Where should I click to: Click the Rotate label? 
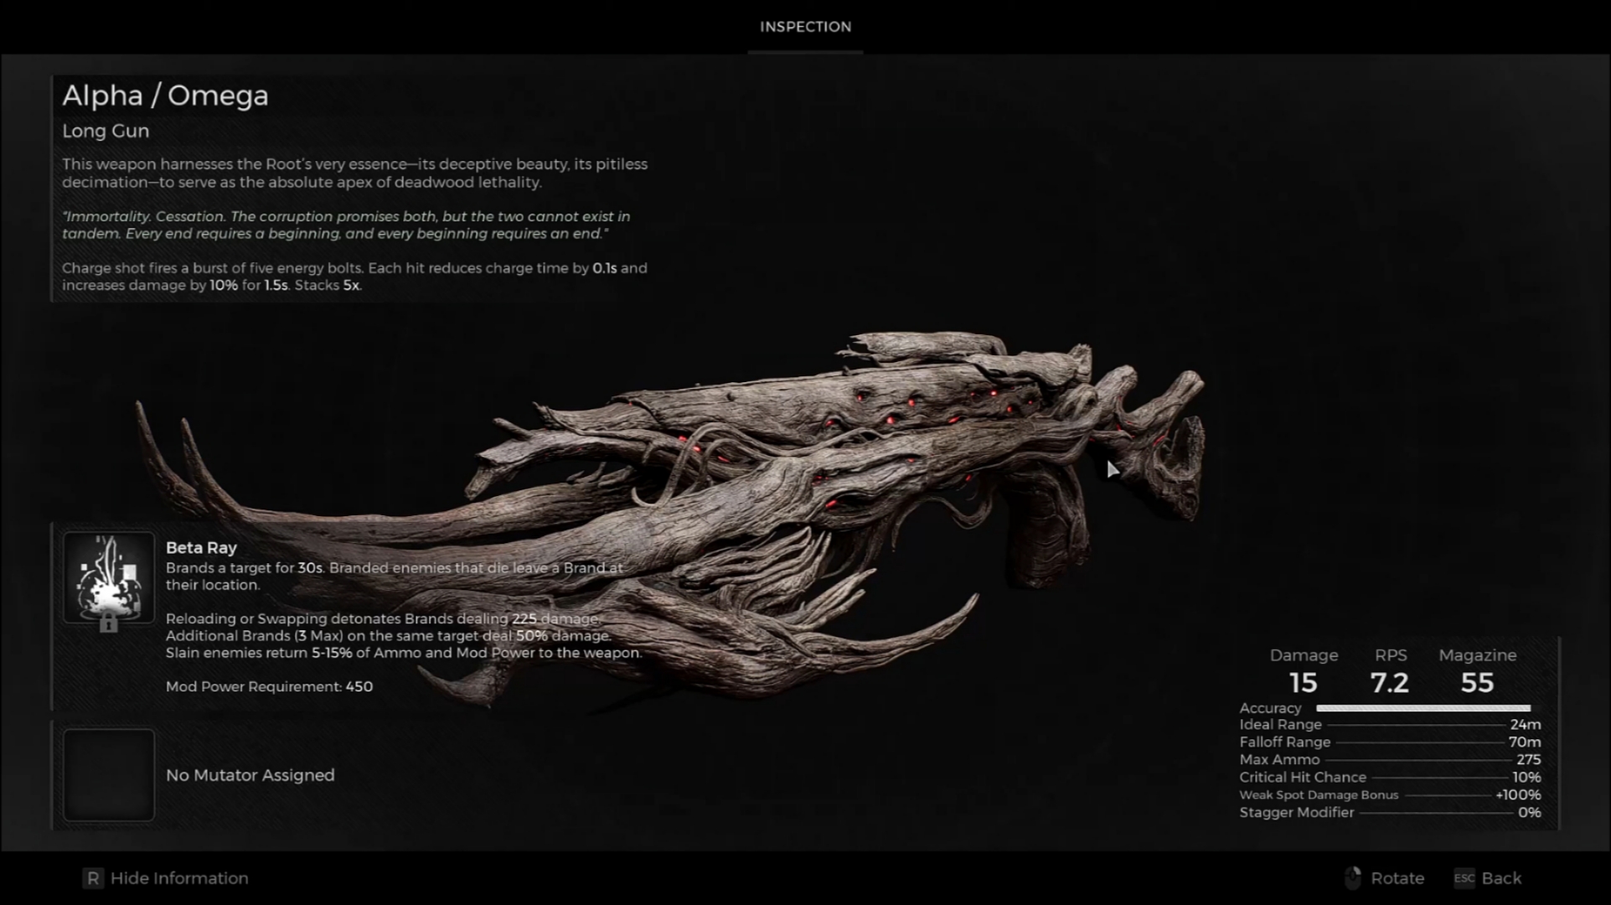[x=1397, y=878]
